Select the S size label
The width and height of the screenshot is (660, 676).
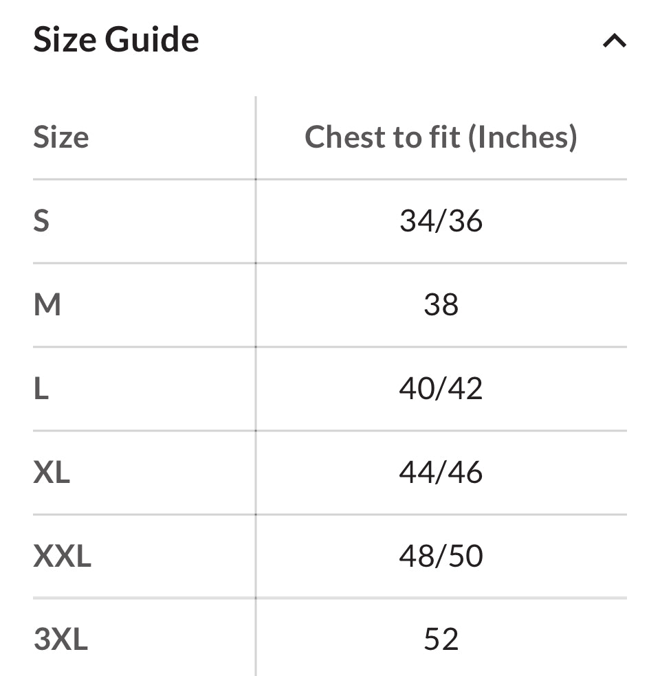coord(41,221)
